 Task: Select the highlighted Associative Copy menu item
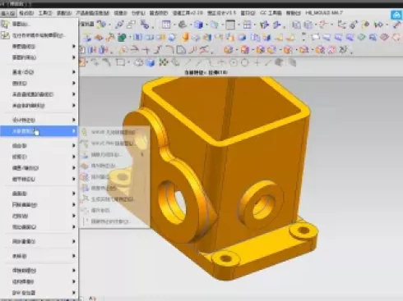[39, 131]
